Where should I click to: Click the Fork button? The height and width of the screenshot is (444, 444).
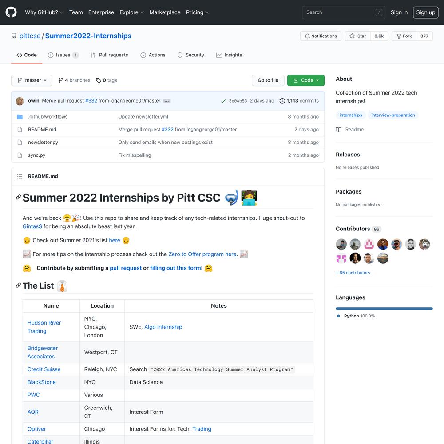point(404,36)
